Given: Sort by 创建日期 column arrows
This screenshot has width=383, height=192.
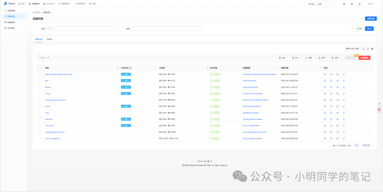Looking at the screenshot, I should click(321, 68).
